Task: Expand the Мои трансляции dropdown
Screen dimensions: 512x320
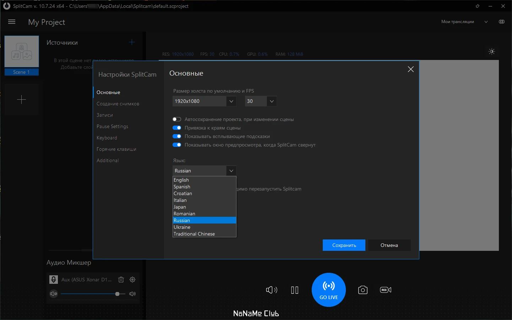Action: 486,22
